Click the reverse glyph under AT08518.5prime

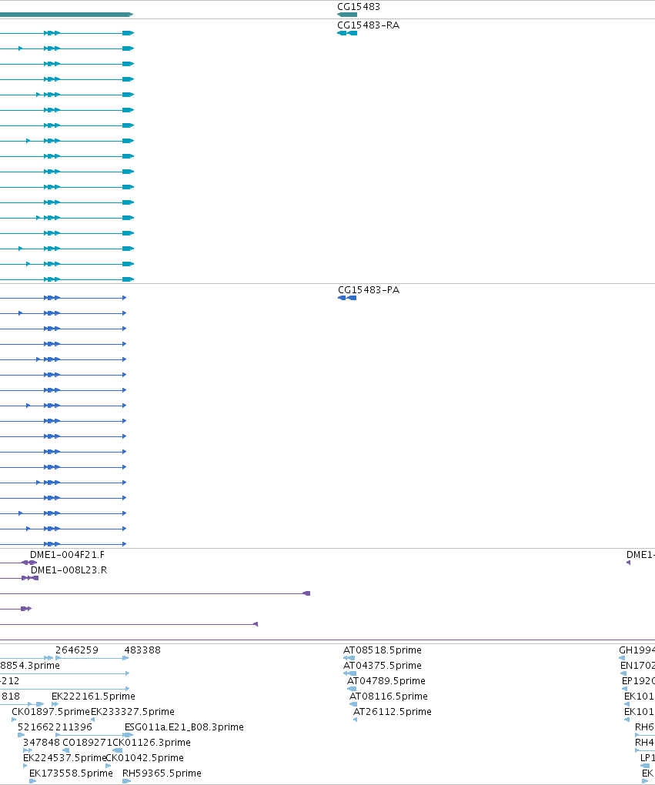click(349, 658)
